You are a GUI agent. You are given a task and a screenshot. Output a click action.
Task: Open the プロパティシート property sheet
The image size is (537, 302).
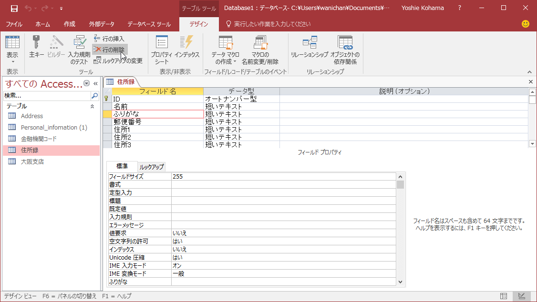[161, 50]
